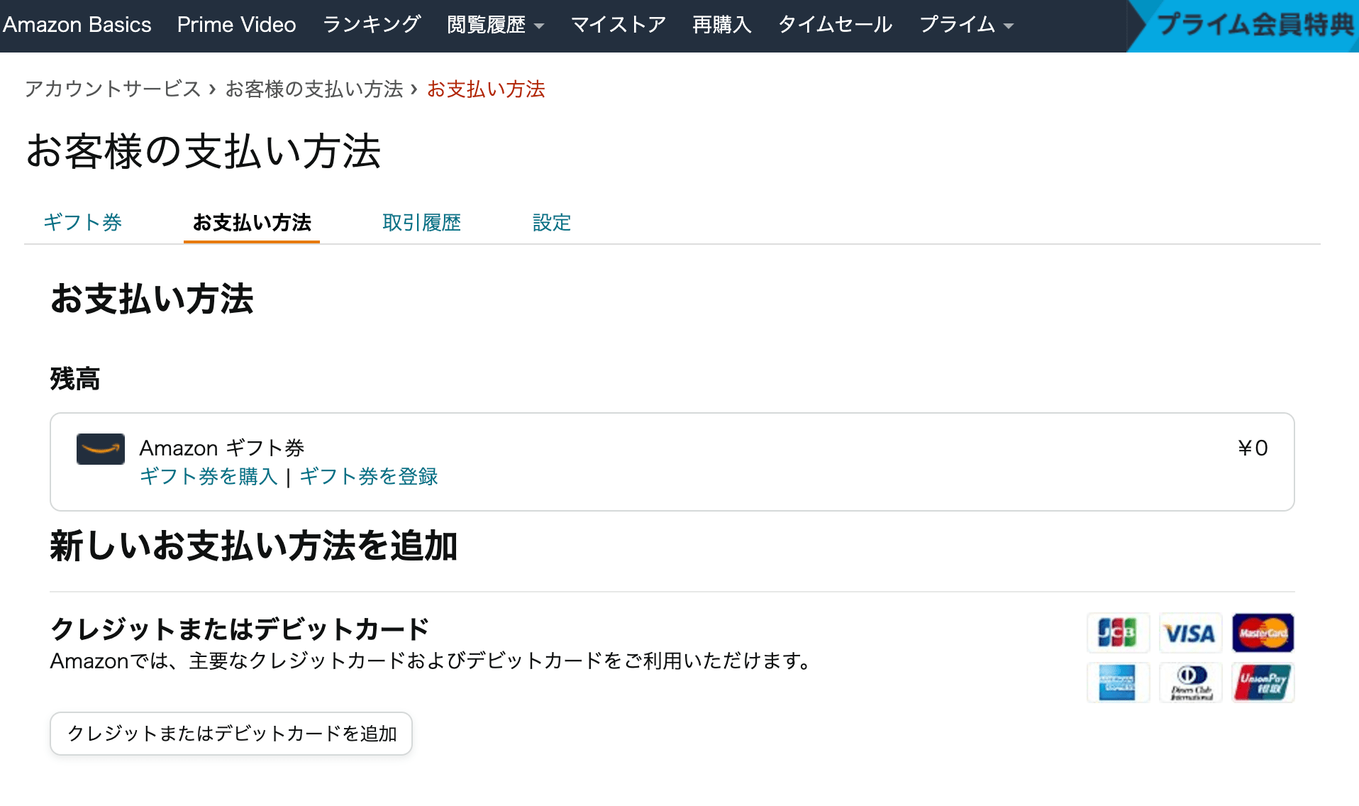The height and width of the screenshot is (806, 1359).
Task: Go to the お客様の支払い方法 breadcrumb link
Action: 314,89
